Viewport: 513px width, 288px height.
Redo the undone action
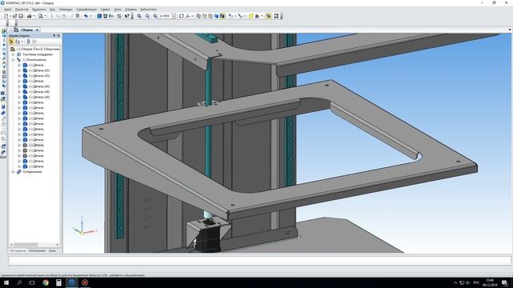(91, 16)
